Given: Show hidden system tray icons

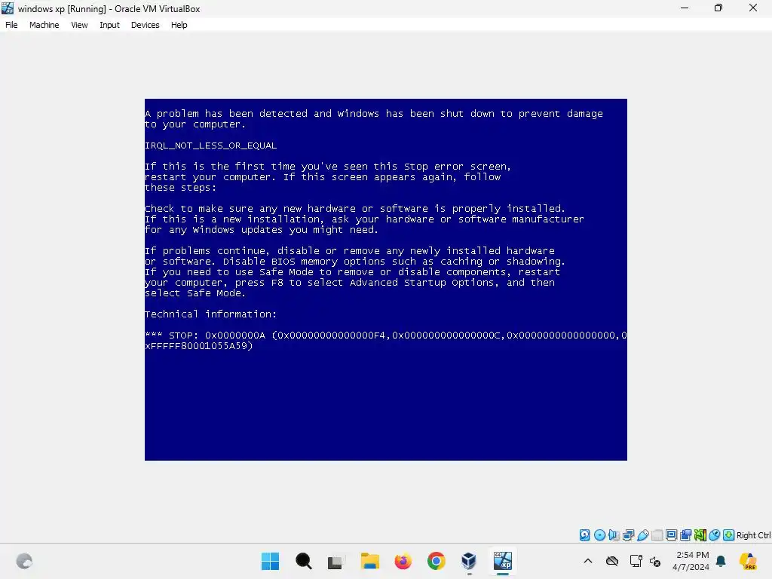Looking at the screenshot, I should (588, 561).
